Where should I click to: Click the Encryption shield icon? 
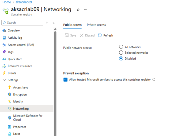(x=10, y=94)
